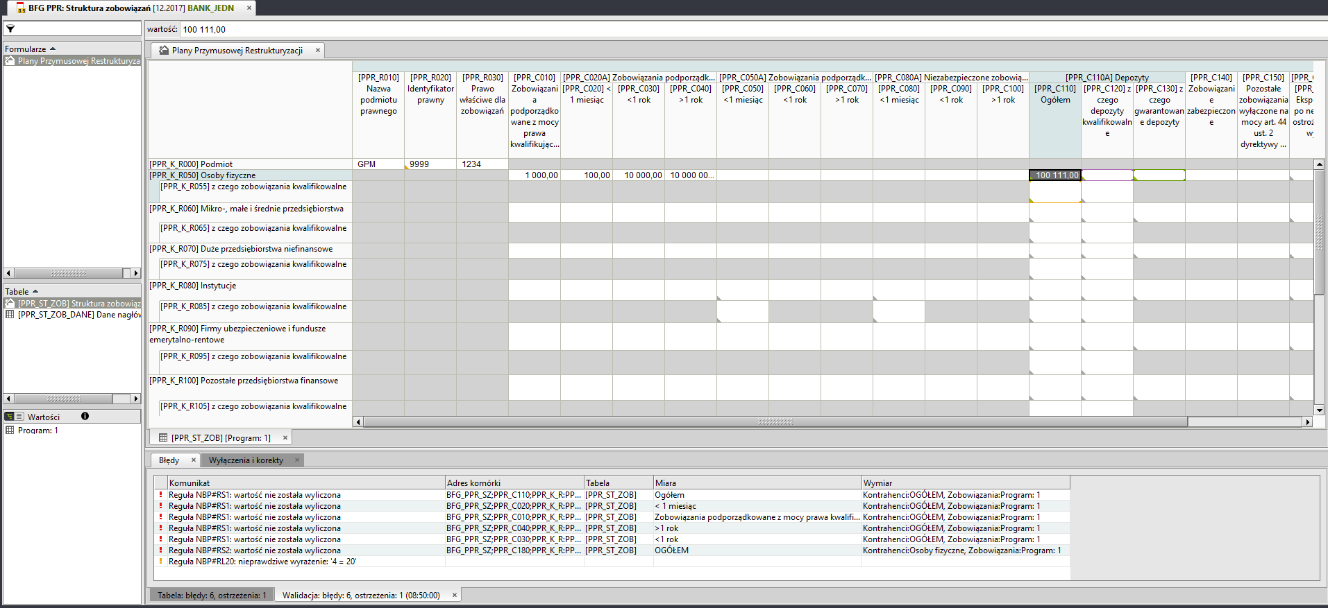Click the PPR_C110 Ogółem column header
Viewport: 1328px width, 608px height.
point(1055,120)
